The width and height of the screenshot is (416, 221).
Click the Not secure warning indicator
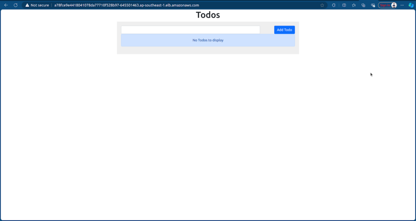pos(37,5)
